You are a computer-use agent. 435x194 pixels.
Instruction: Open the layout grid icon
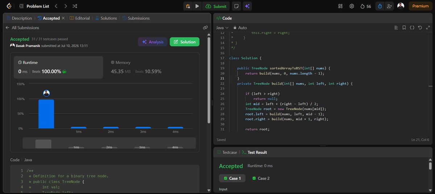[340, 6]
